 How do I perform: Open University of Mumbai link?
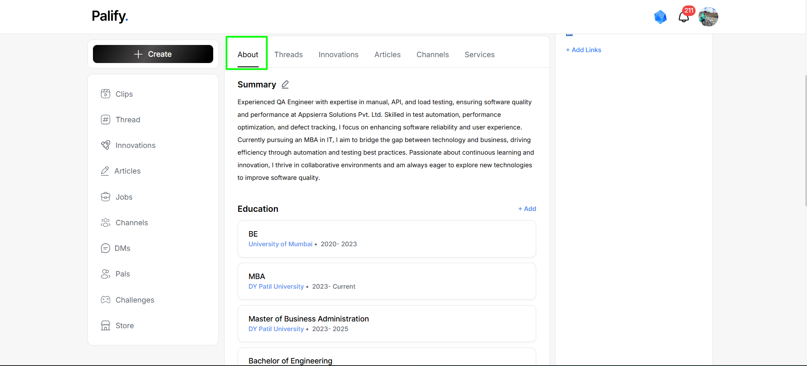(280, 244)
